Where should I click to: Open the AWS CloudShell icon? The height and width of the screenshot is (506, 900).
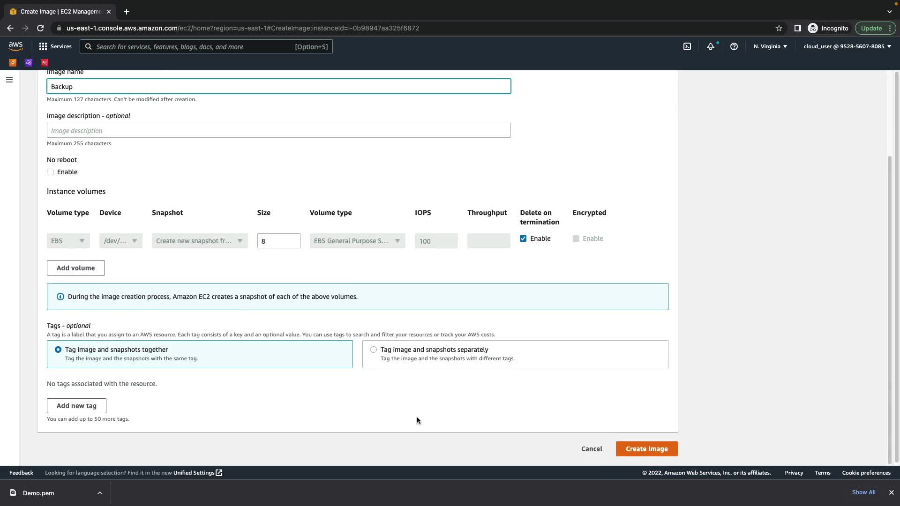point(687,46)
